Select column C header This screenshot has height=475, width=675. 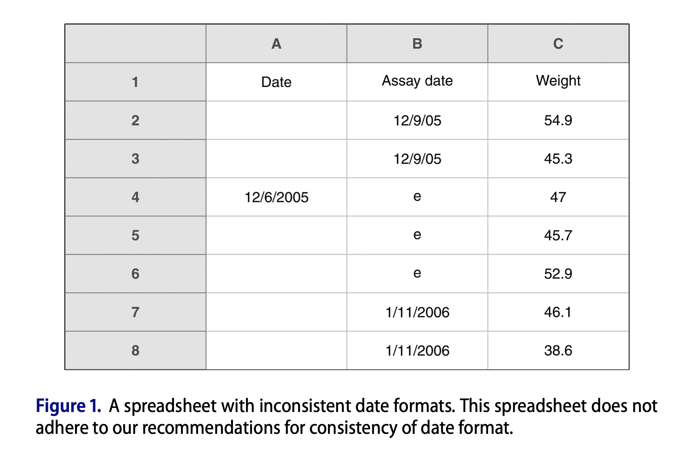(x=558, y=44)
